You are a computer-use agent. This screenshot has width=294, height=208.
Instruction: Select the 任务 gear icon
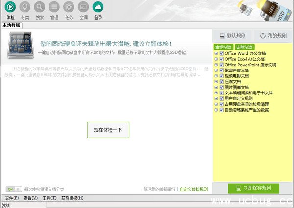pyautogui.click(x=69, y=8)
